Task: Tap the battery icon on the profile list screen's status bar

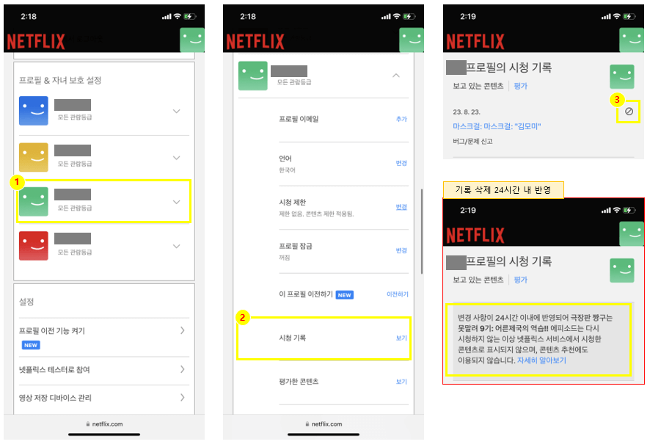Action: (x=190, y=16)
